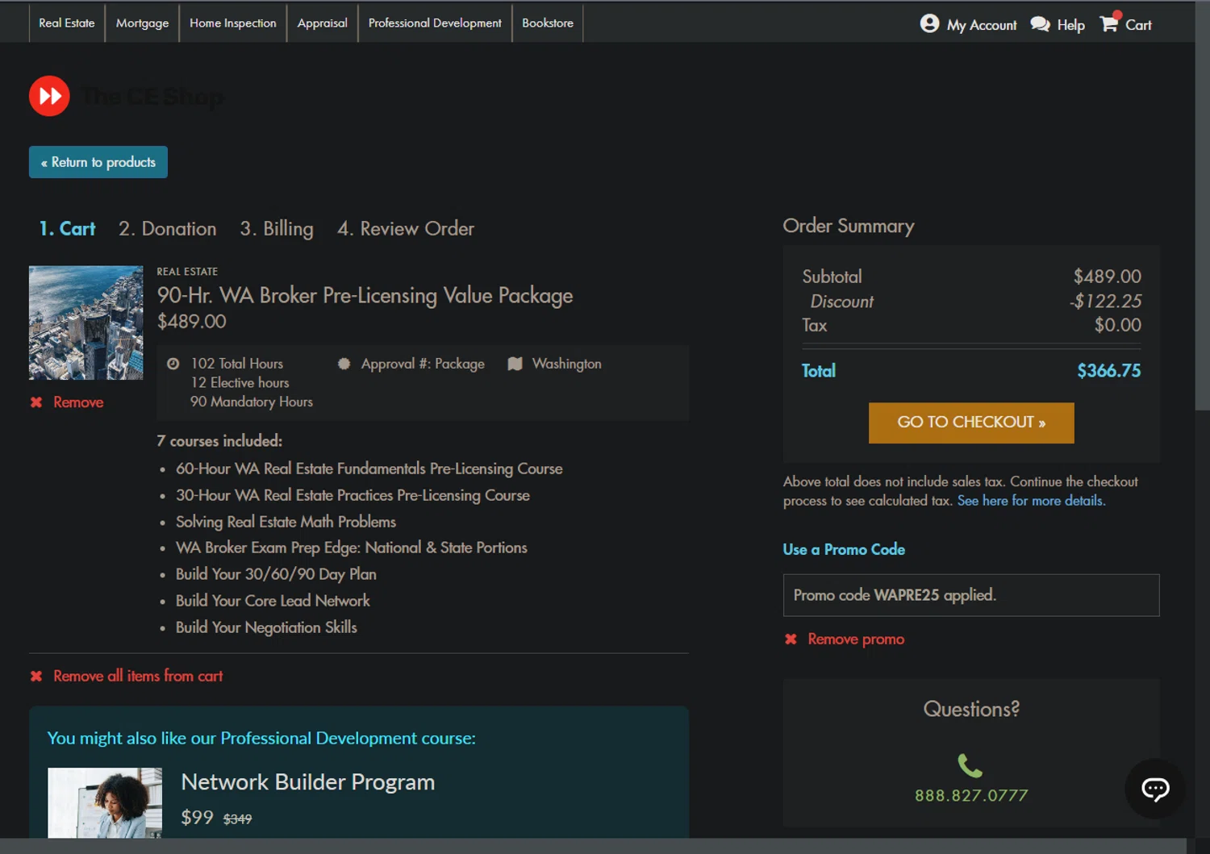This screenshot has width=1210, height=854.
Task: Click the -$122.25 discount value
Action: [1105, 301]
